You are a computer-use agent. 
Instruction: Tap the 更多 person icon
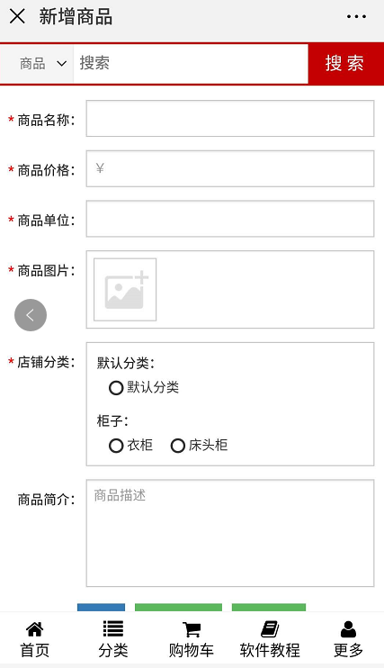(348, 628)
